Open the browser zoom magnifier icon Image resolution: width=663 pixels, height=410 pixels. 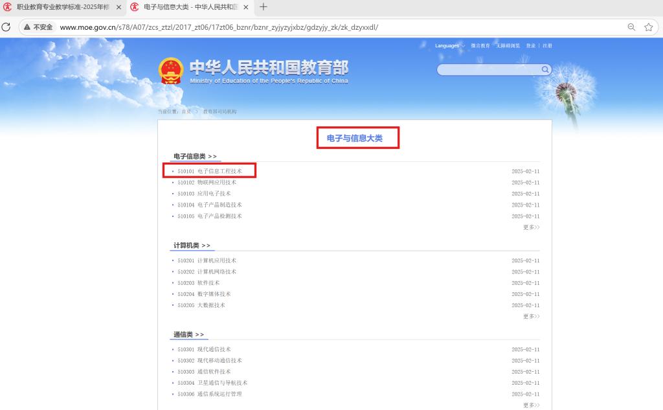click(x=631, y=27)
